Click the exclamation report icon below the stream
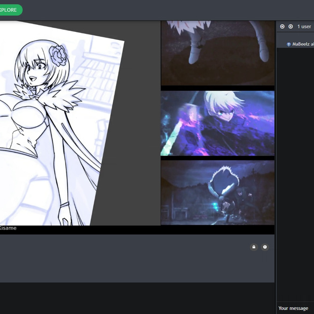Screen dimensions: 314x314 click(x=265, y=247)
